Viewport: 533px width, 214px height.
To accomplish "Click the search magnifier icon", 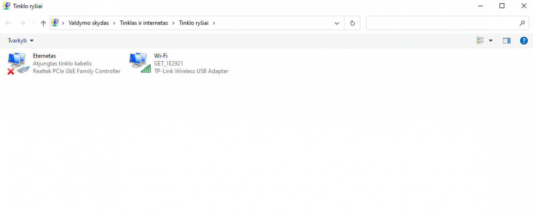I will (x=522, y=23).
